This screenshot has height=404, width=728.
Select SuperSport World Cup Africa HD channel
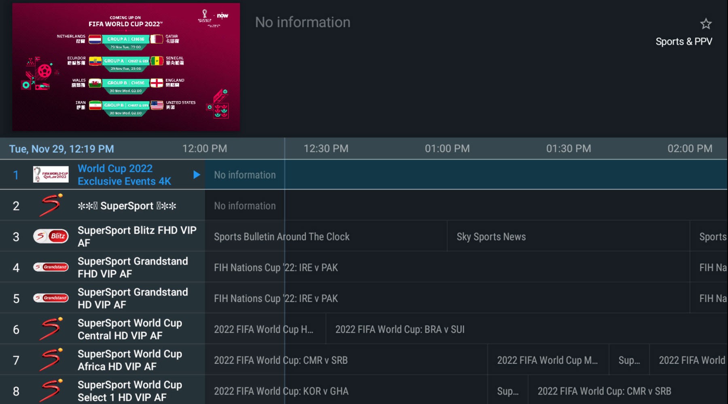pyautogui.click(x=130, y=360)
